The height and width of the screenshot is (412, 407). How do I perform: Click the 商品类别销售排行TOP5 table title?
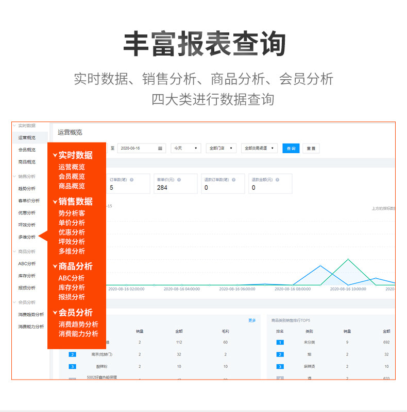point(291,320)
